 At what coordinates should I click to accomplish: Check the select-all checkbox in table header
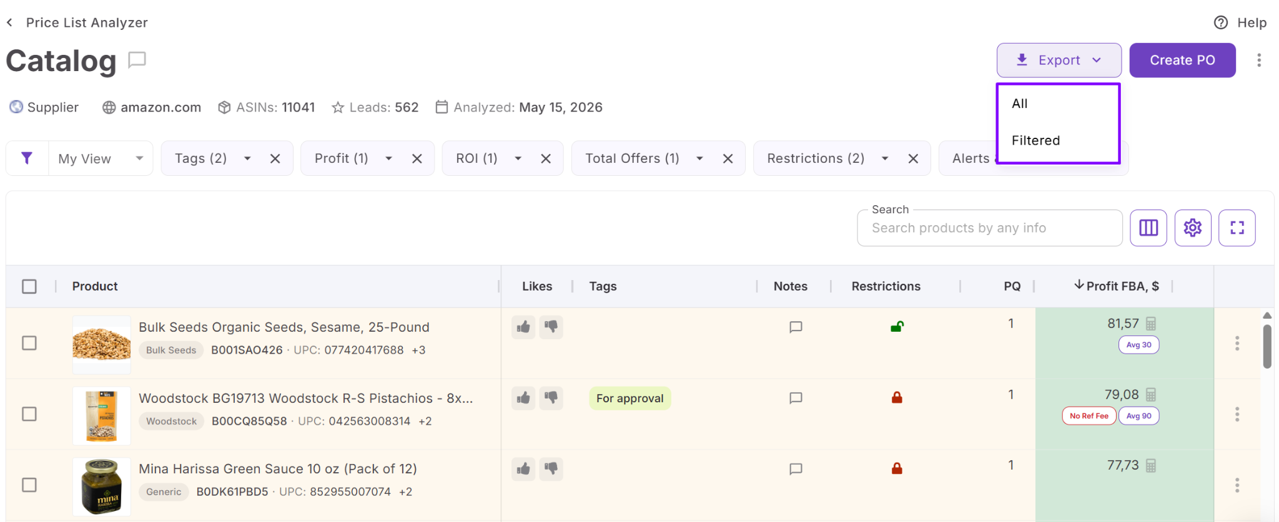pyautogui.click(x=29, y=286)
